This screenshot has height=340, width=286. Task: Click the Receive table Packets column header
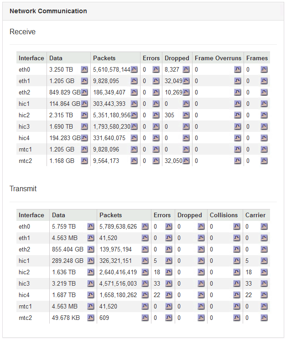(104, 58)
